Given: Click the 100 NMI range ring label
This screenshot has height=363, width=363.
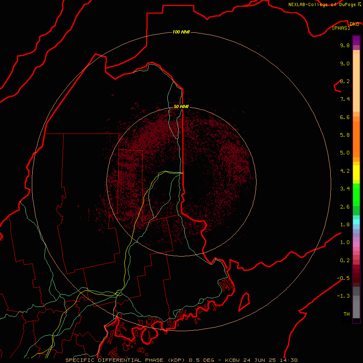Looking at the screenshot, I should click(181, 32).
